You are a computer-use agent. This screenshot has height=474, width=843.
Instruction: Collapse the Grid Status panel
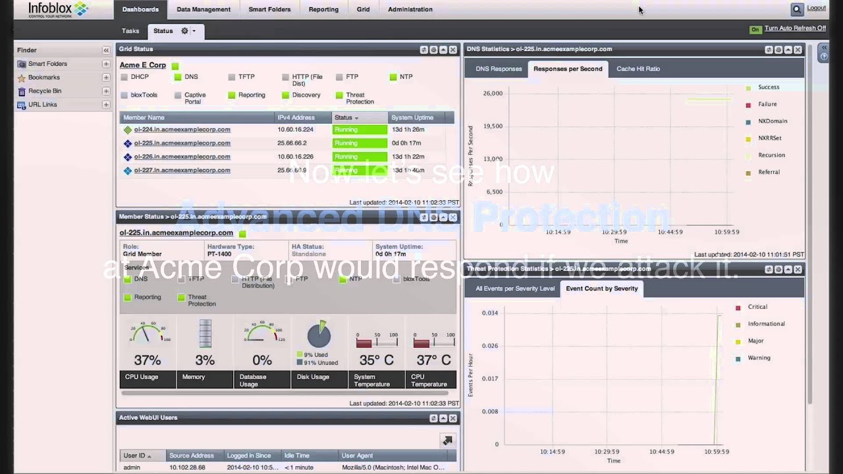tap(443, 49)
